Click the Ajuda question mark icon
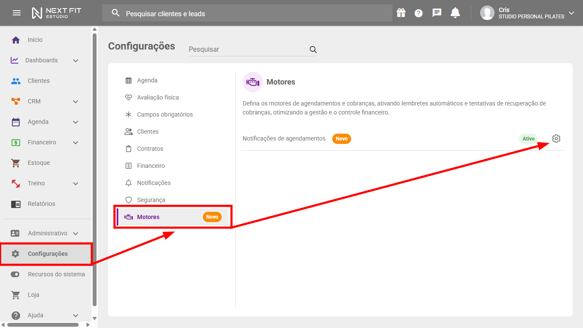This screenshot has width=583, height=328. pos(16,315)
